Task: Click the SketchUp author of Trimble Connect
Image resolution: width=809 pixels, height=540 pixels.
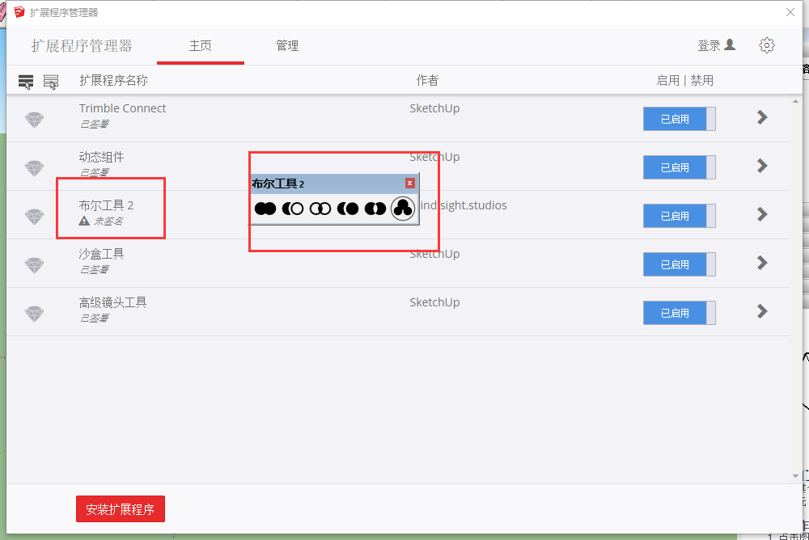Action: (x=434, y=108)
